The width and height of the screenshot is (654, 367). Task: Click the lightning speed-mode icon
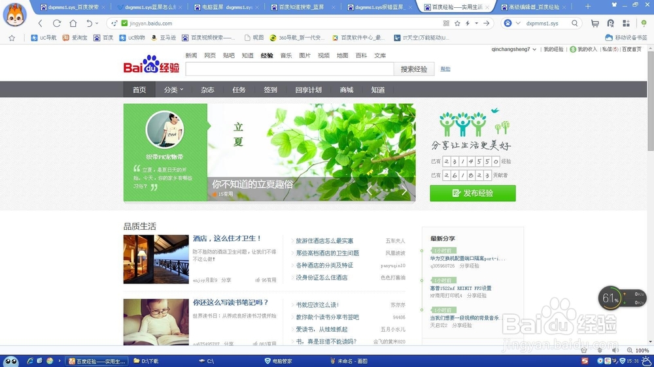tap(468, 24)
